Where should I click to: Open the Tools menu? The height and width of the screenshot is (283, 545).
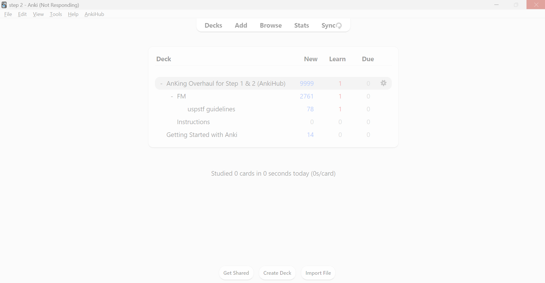click(56, 14)
